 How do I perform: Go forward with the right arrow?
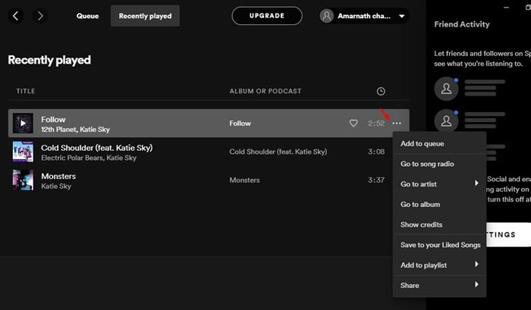pos(40,16)
